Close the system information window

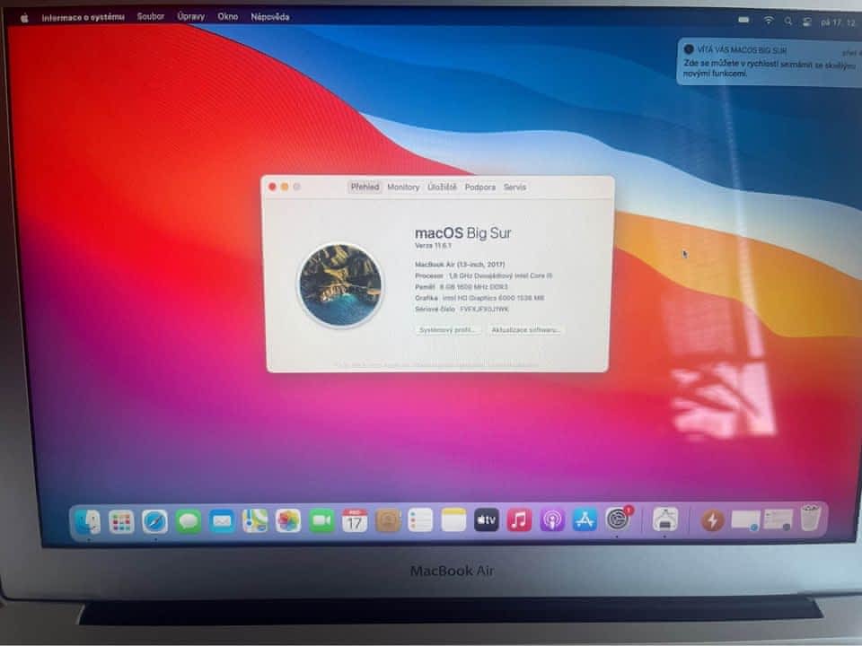click(272, 187)
